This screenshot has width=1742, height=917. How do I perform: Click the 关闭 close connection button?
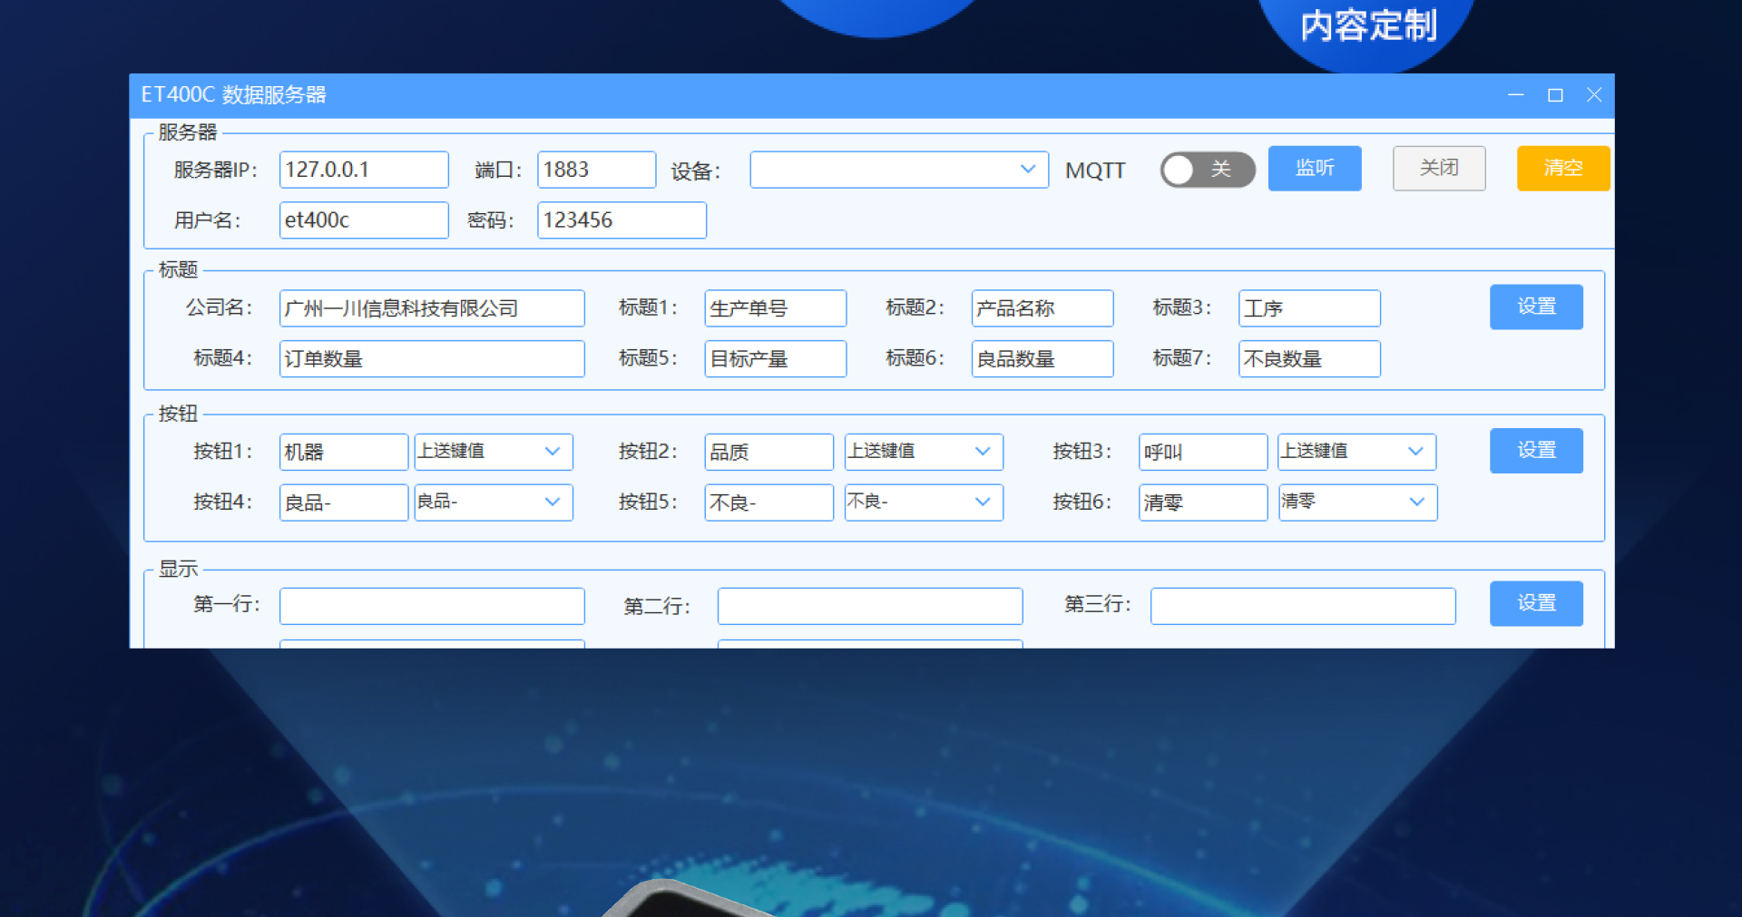pos(1438,169)
